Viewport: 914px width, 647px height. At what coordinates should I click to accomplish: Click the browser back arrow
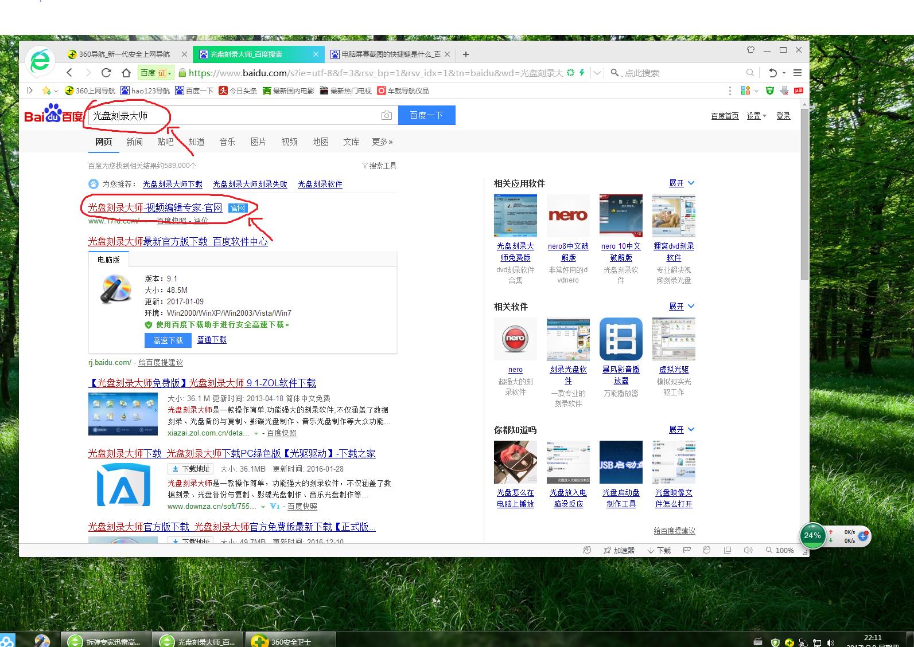69,73
